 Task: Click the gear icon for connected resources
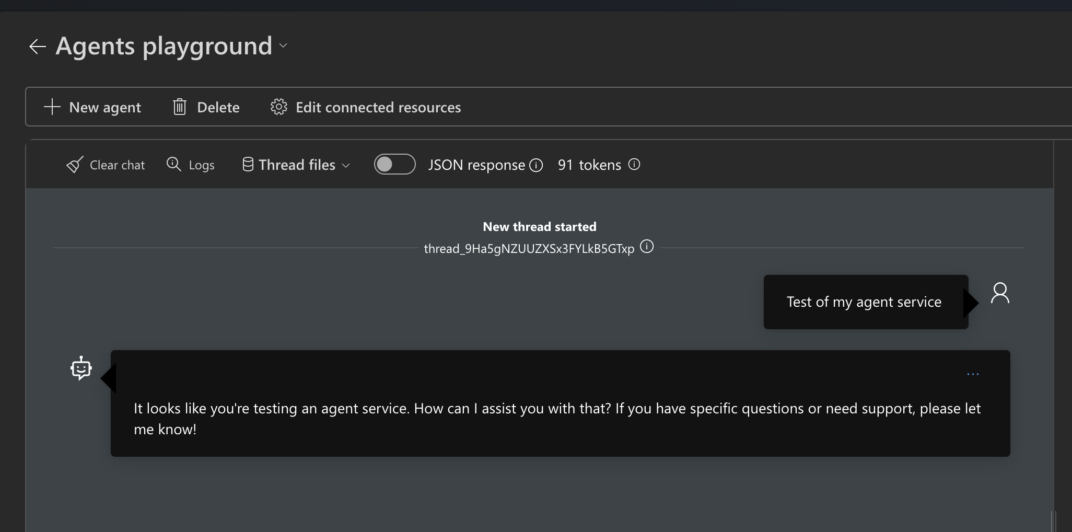278,107
